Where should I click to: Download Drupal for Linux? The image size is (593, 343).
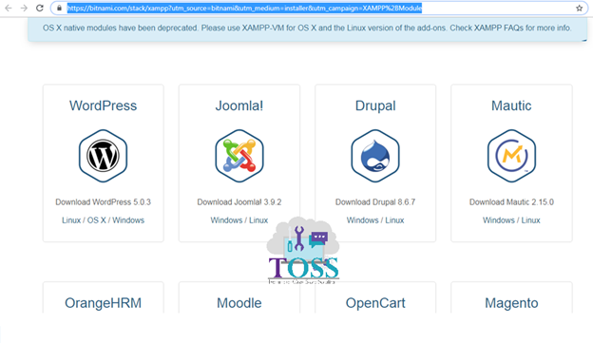(x=394, y=220)
